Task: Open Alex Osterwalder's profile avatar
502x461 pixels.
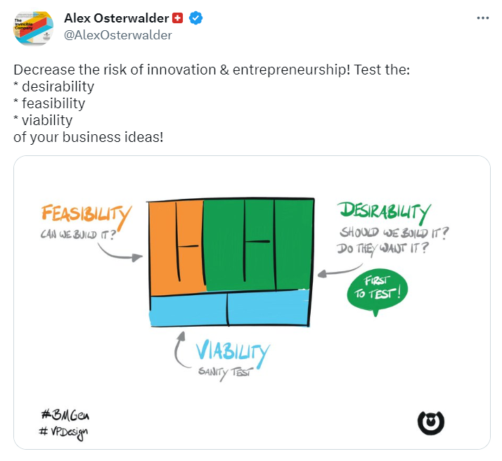Action: pos(33,28)
